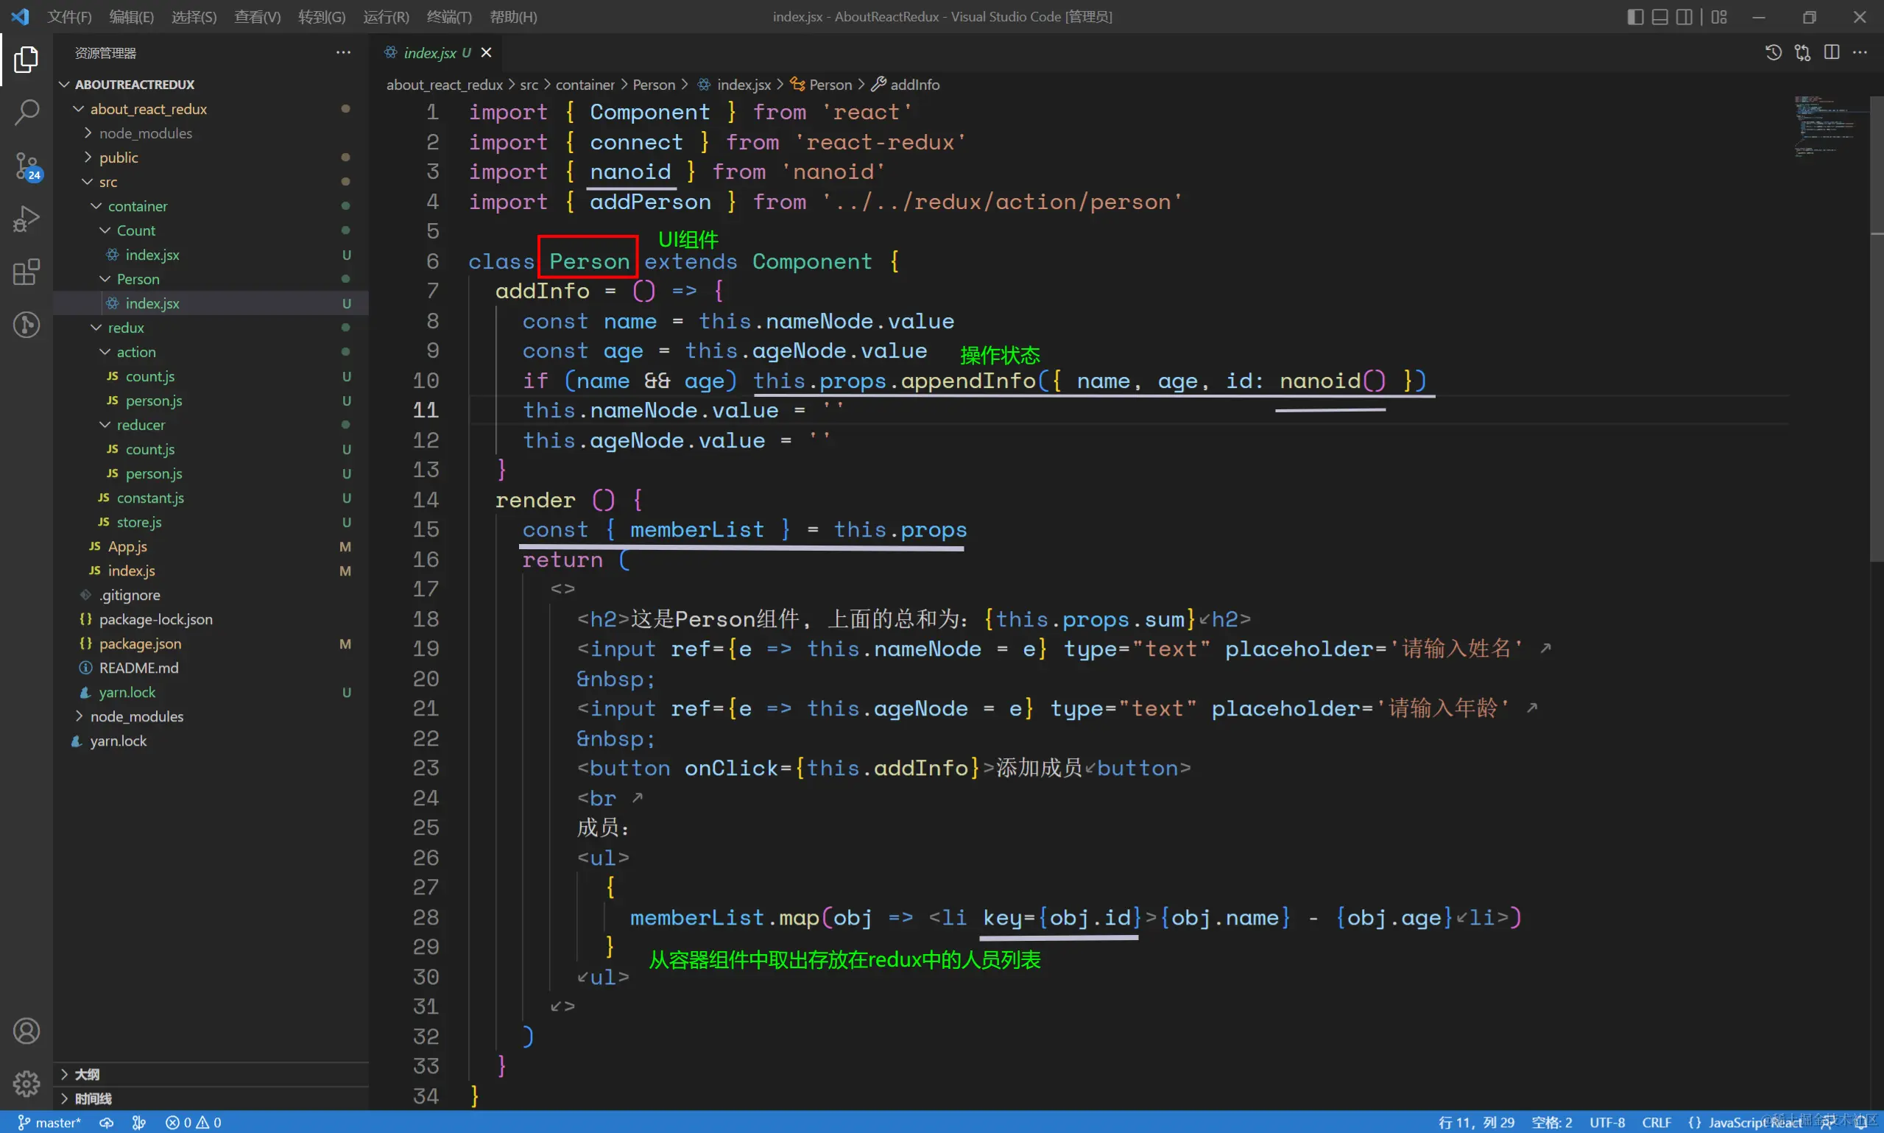Click the CRLF line ending indicator
Image resolution: width=1884 pixels, height=1133 pixels.
pyautogui.click(x=1656, y=1122)
